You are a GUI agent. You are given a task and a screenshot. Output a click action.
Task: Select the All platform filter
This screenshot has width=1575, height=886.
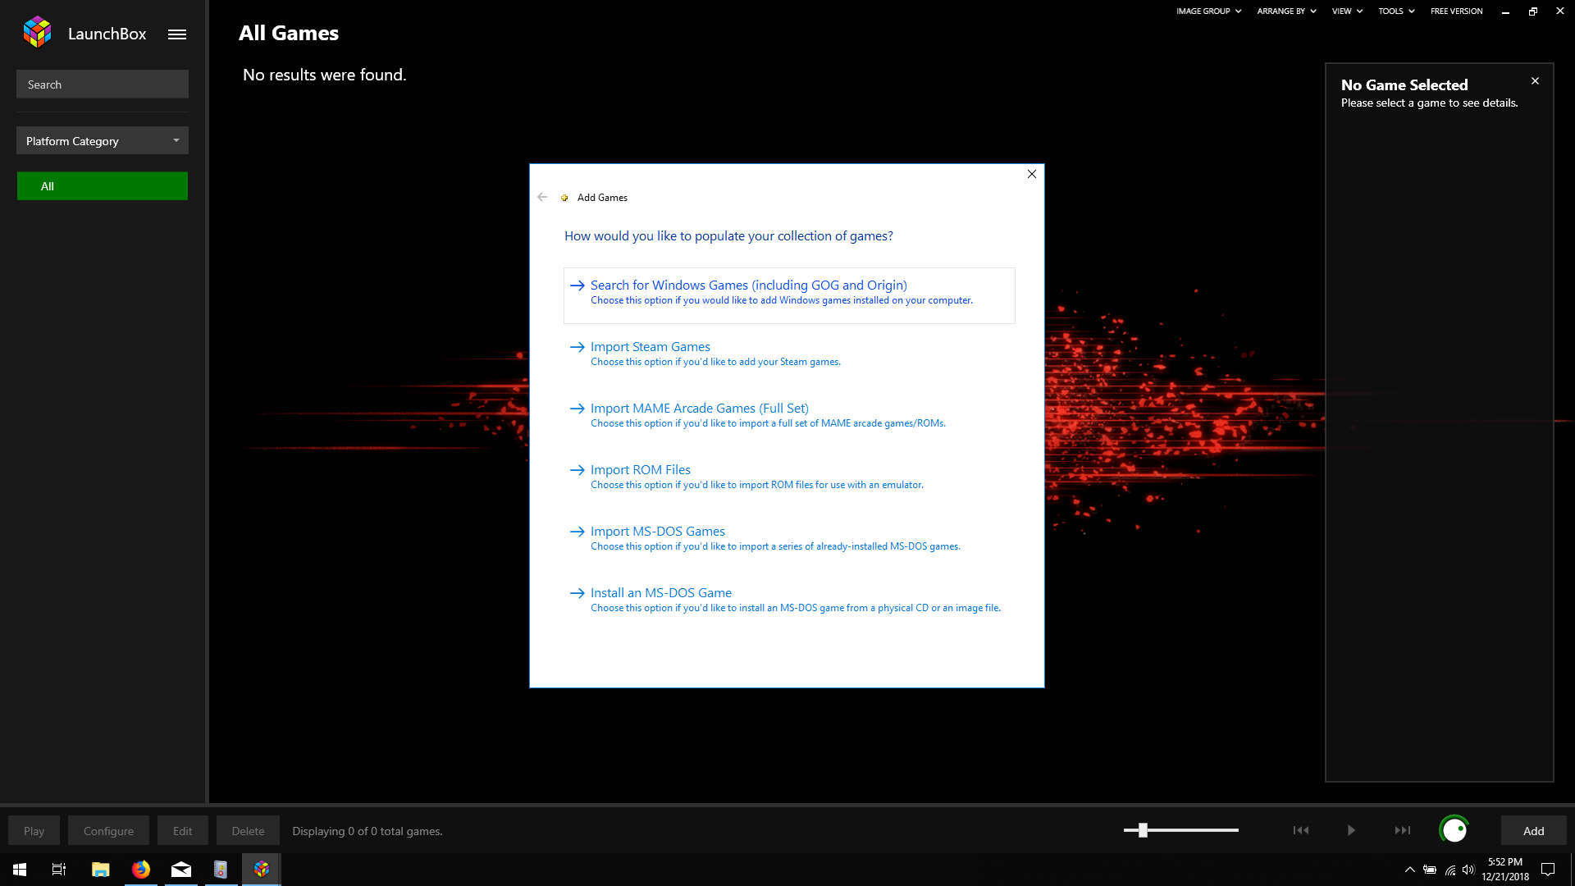(x=103, y=186)
